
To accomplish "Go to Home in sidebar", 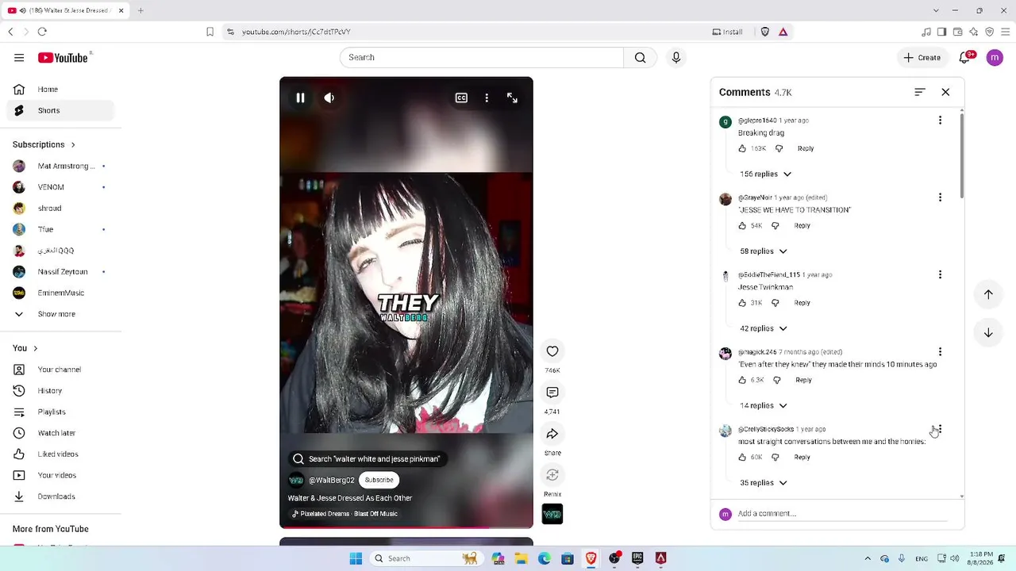I will [x=60, y=90].
